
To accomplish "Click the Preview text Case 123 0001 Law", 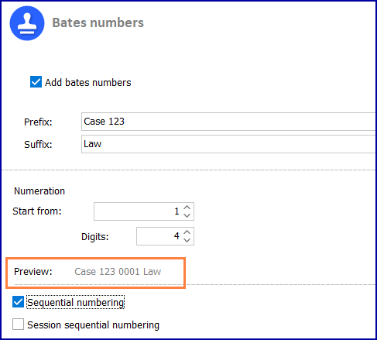I will click(x=118, y=272).
